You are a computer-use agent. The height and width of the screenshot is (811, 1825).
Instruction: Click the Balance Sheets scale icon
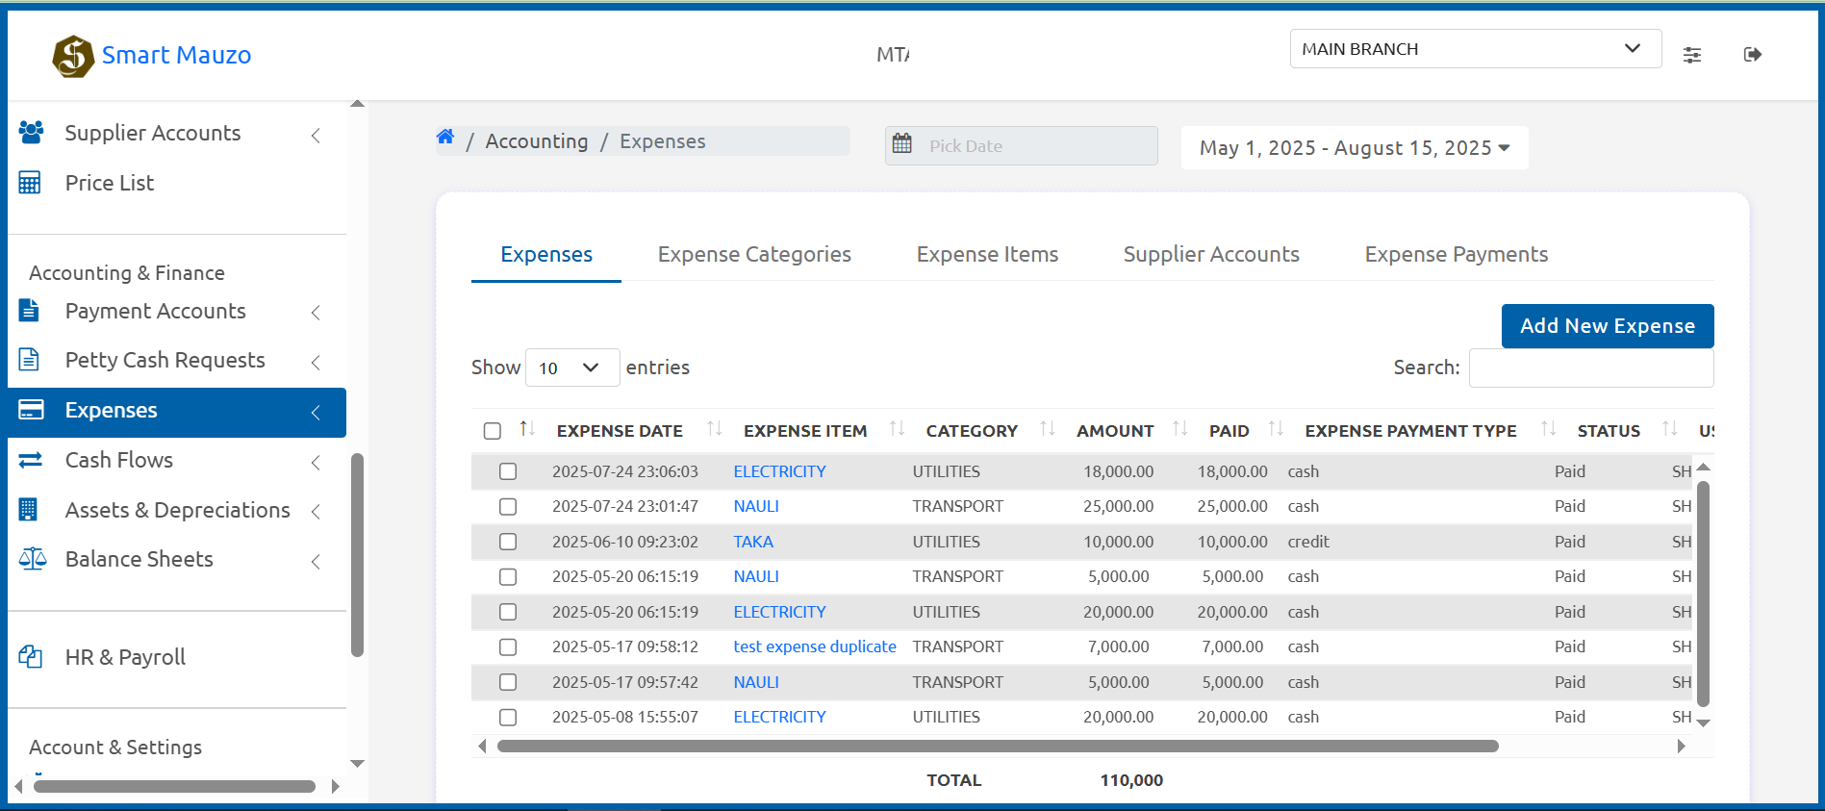(x=32, y=559)
